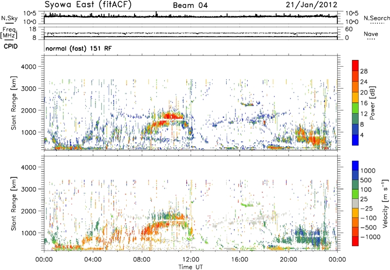This screenshot has width=390, height=270.
Task: Click the '04:00' time axis label
Action: point(93,260)
